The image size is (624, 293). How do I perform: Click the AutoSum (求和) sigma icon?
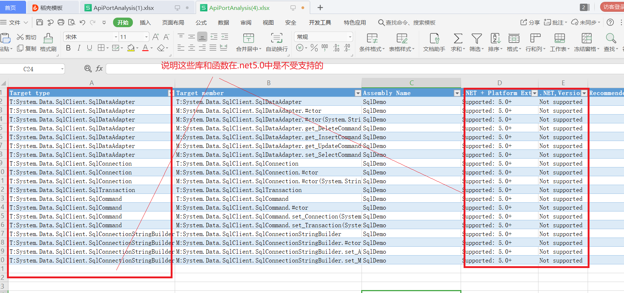pos(458,38)
